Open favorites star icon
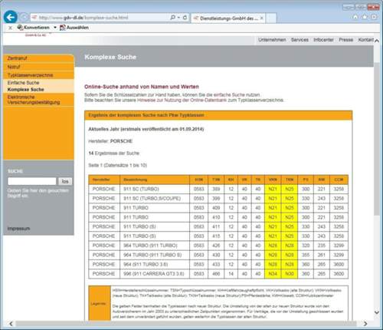The width and height of the screenshot is (383, 330). (x=365, y=17)
